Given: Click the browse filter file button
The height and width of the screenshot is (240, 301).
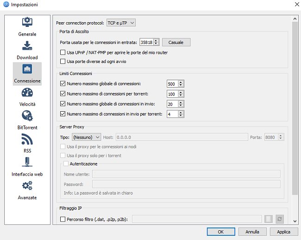Looking at the screenshot, I should tap(269, 219).
